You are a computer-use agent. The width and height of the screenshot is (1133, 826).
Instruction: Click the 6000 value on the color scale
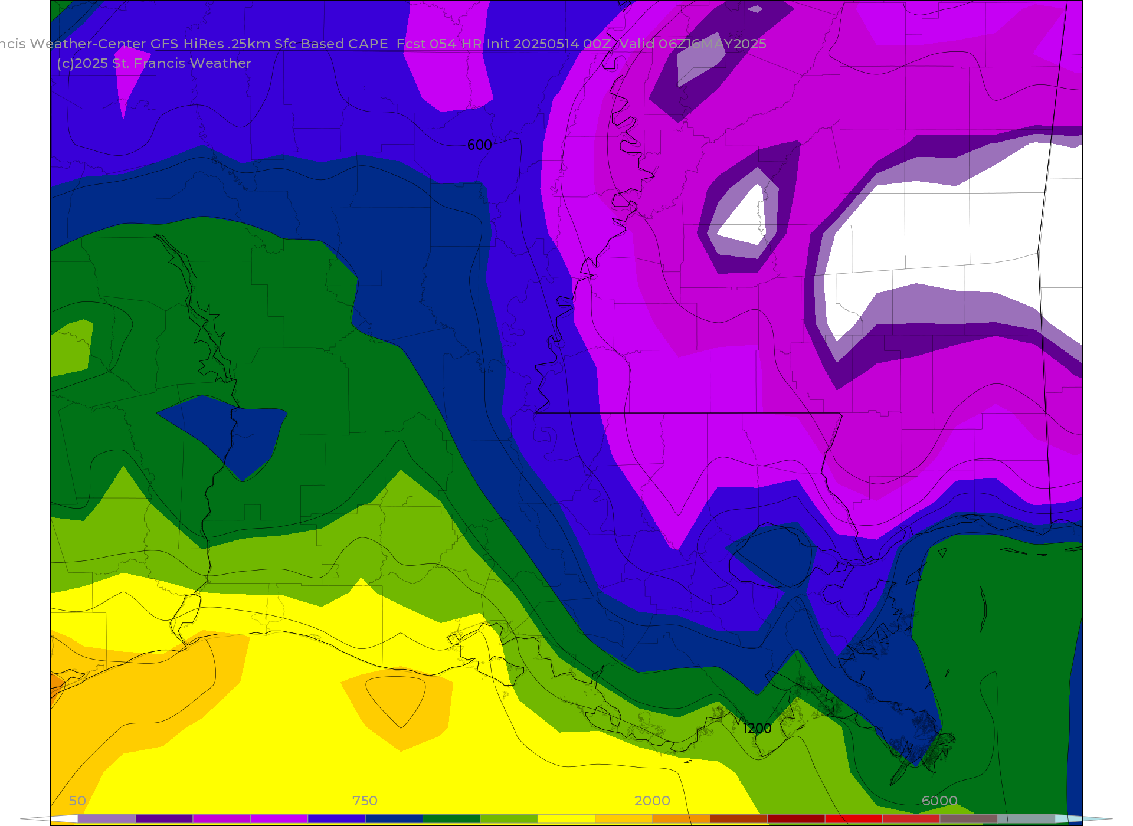tap(939, 801)
